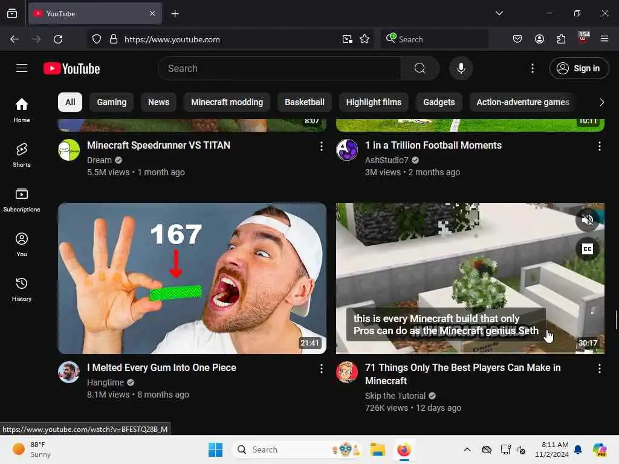Click the YouTube search magnifier button
The width and height of the screenshot is (619, 464).
coord(420,68)
